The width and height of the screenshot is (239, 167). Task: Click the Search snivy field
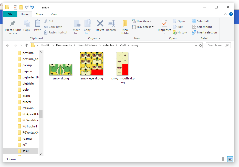click(218, 45)
